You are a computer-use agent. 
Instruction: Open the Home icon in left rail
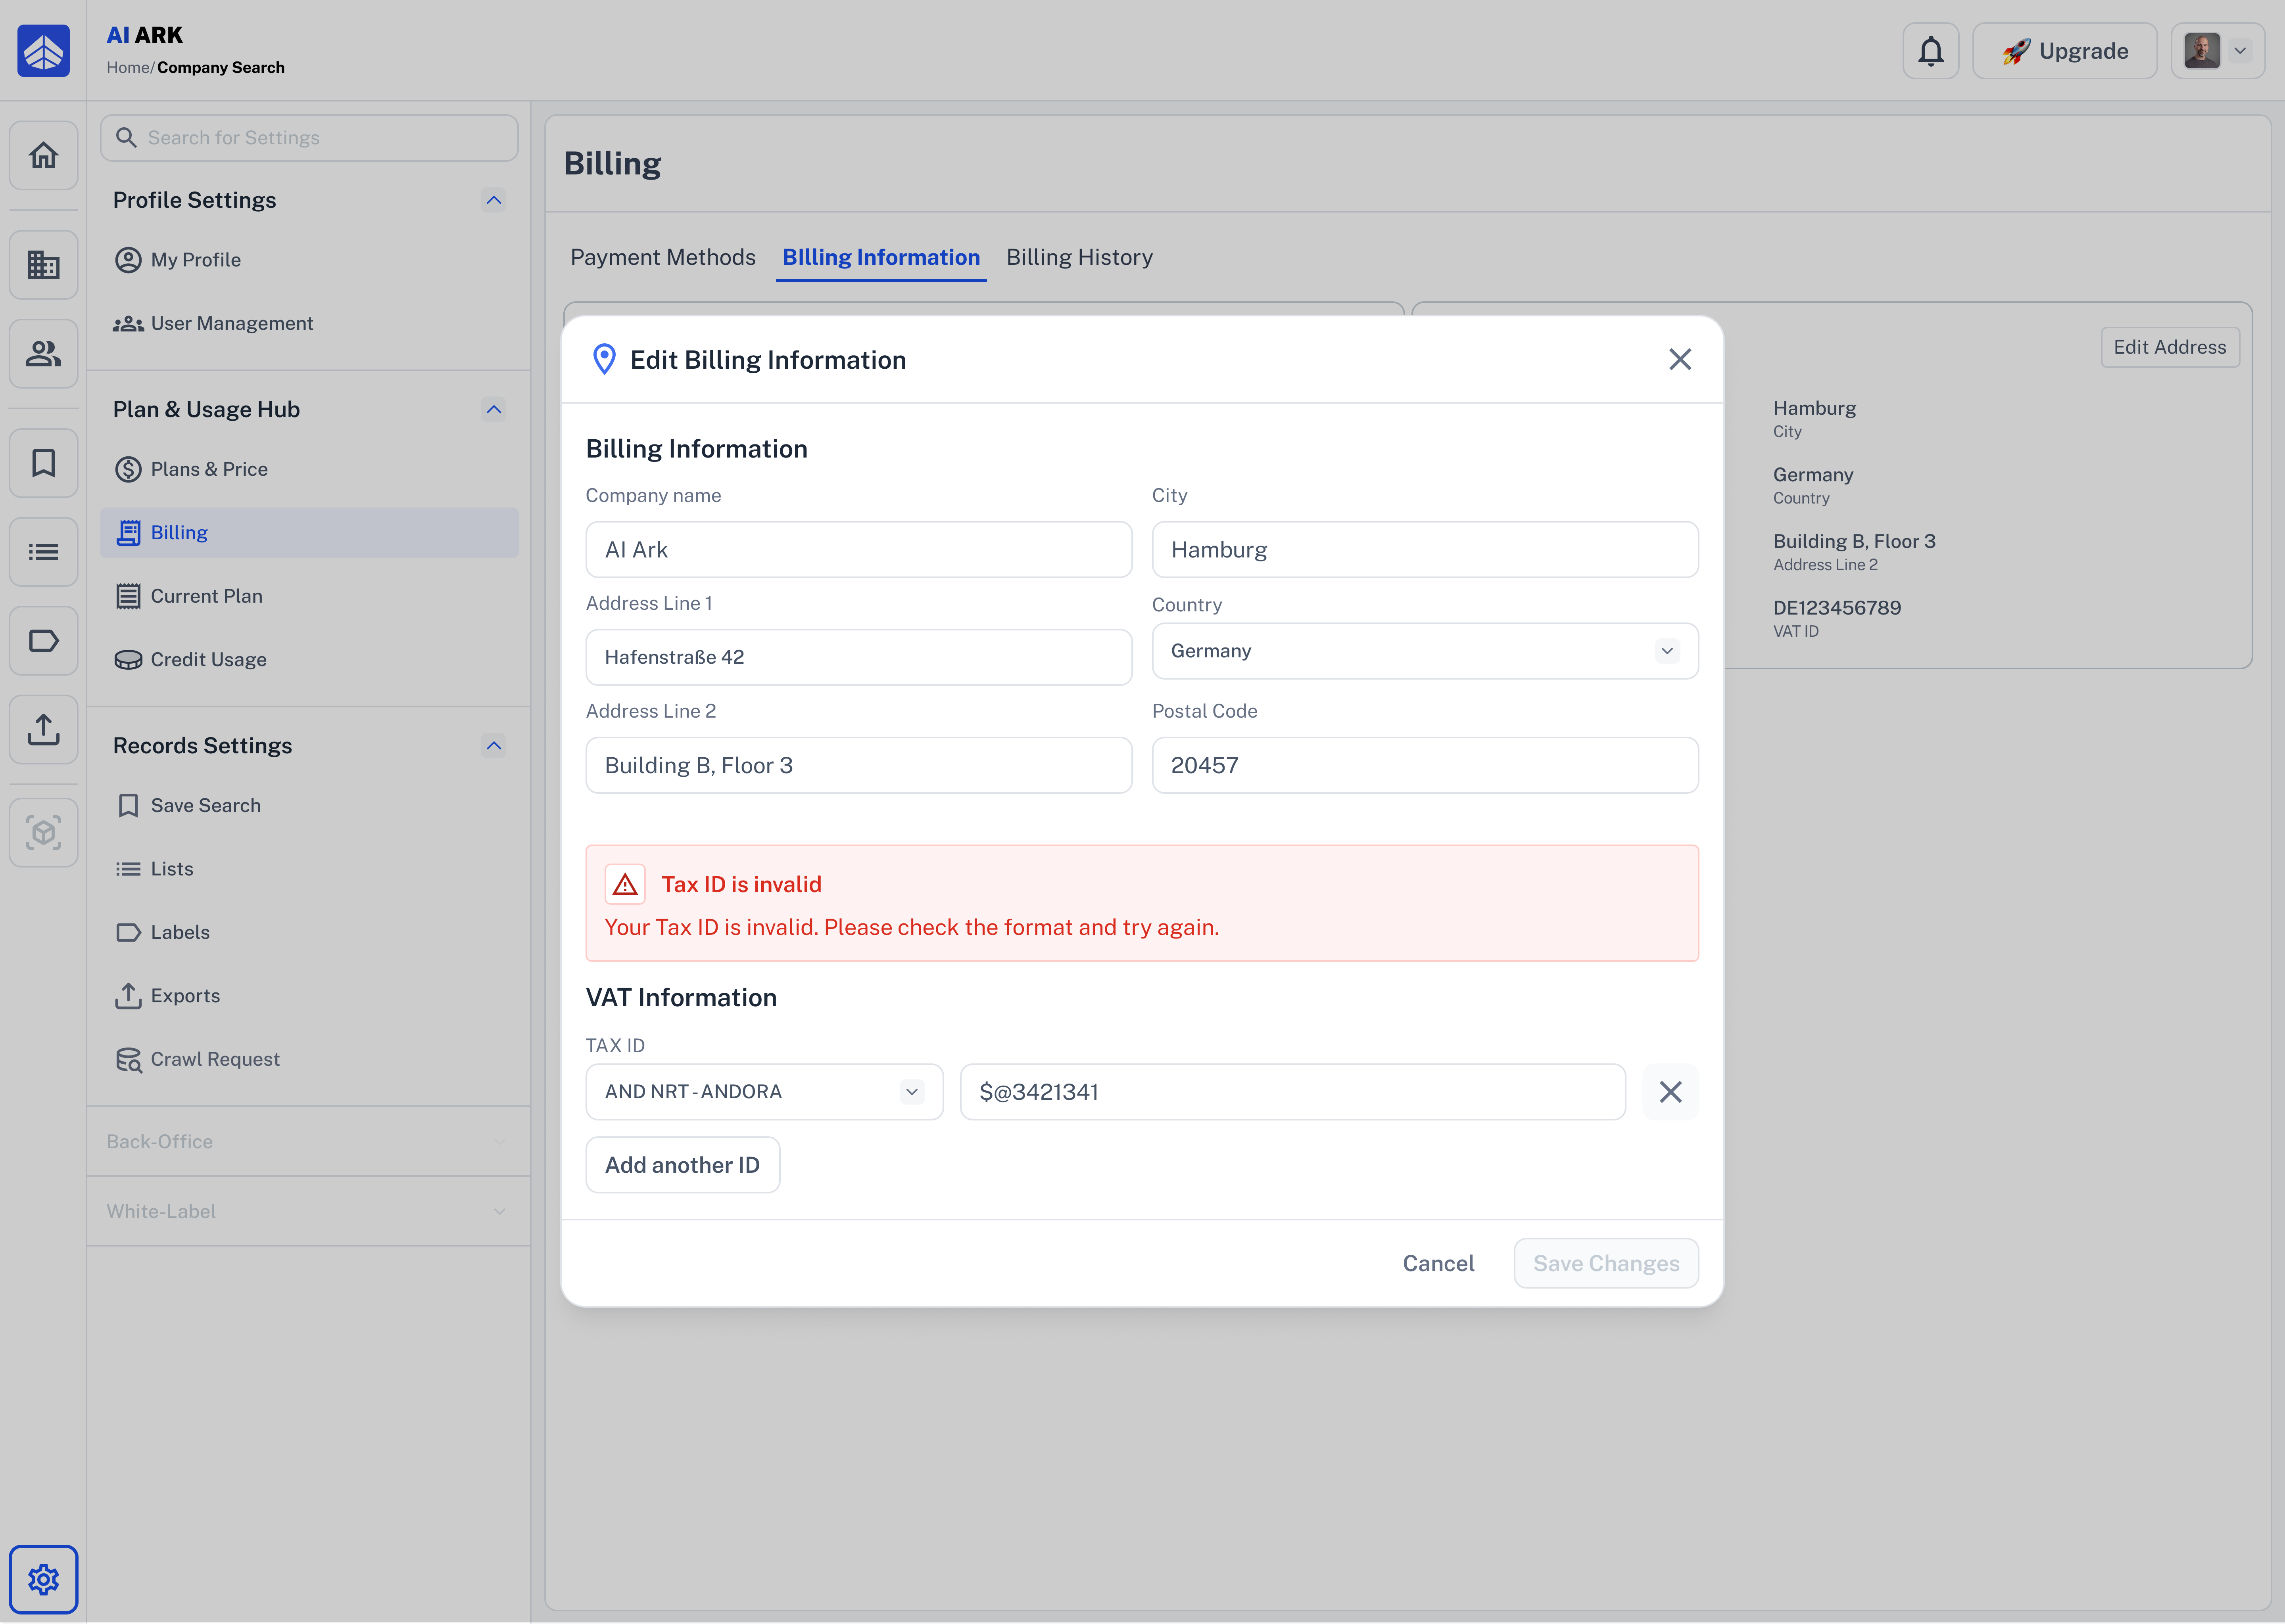coord(43,155)
